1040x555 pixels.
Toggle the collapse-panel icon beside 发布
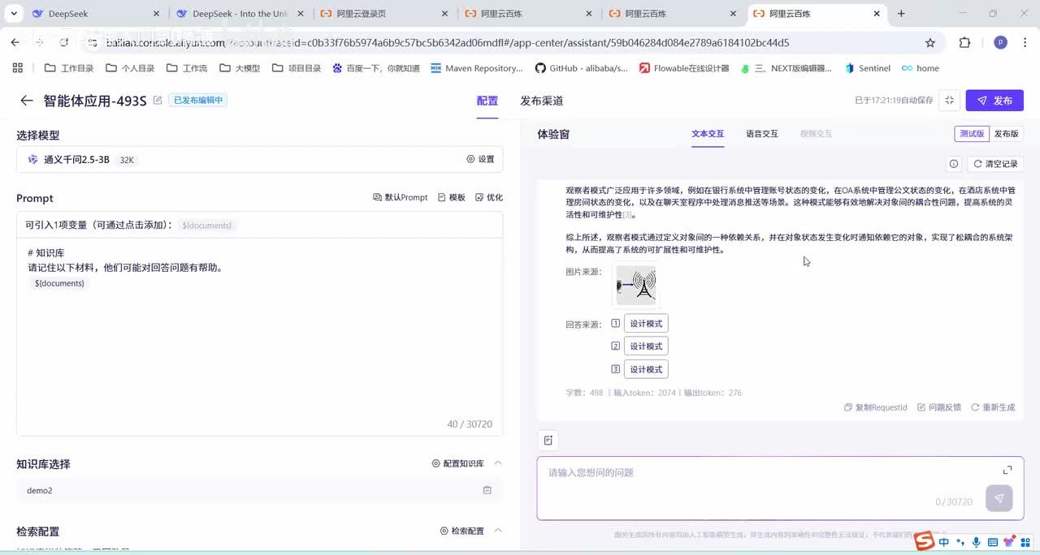949,101
